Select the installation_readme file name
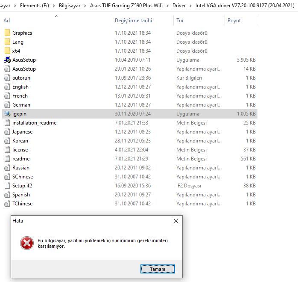 pyautogui.click(x=35, y=123)
